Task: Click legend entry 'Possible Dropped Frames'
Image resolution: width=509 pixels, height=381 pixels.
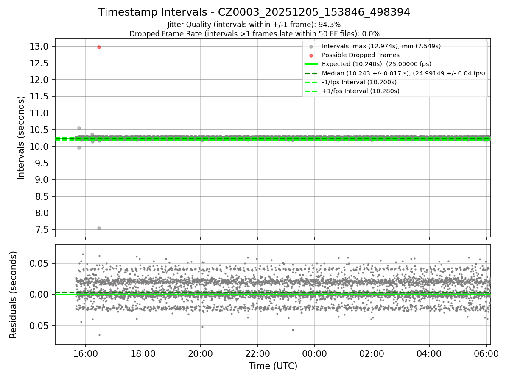Action: [x=361, y=55]
